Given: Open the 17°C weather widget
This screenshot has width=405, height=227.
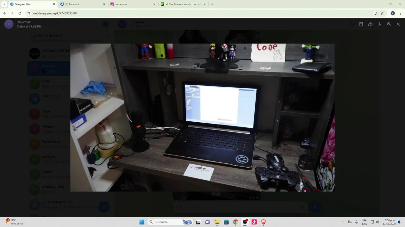Looking at the screenshot, I should coord(15,222).
